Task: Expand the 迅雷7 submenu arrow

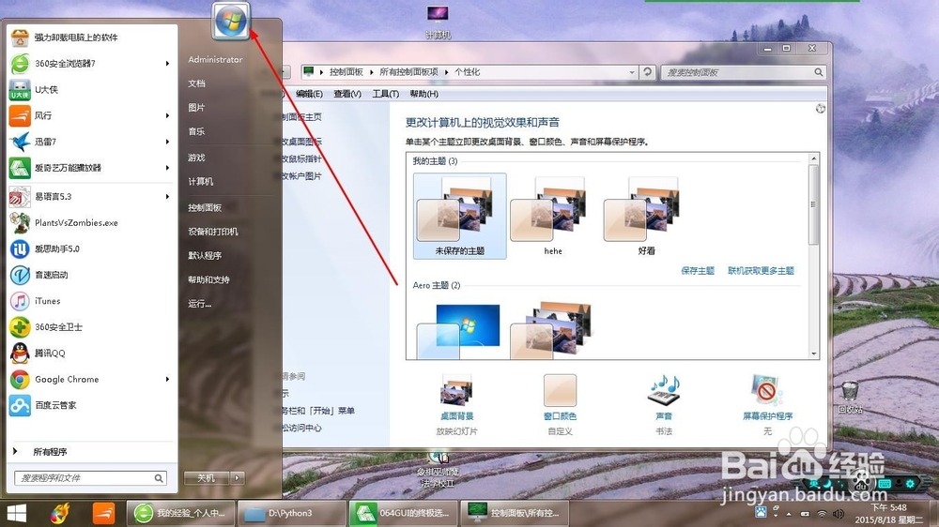Action: point(167,142)
